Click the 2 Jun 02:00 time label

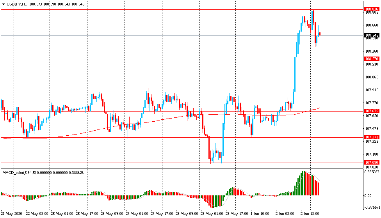click(x=285, y=214)
